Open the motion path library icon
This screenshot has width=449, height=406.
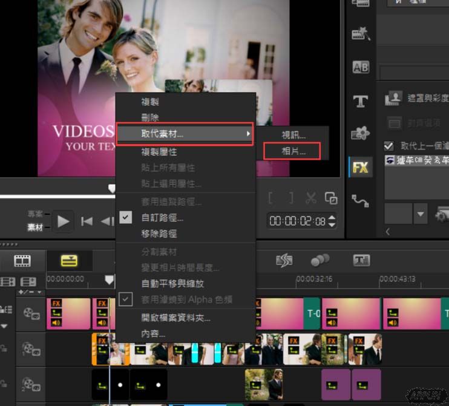click(361, 199)
